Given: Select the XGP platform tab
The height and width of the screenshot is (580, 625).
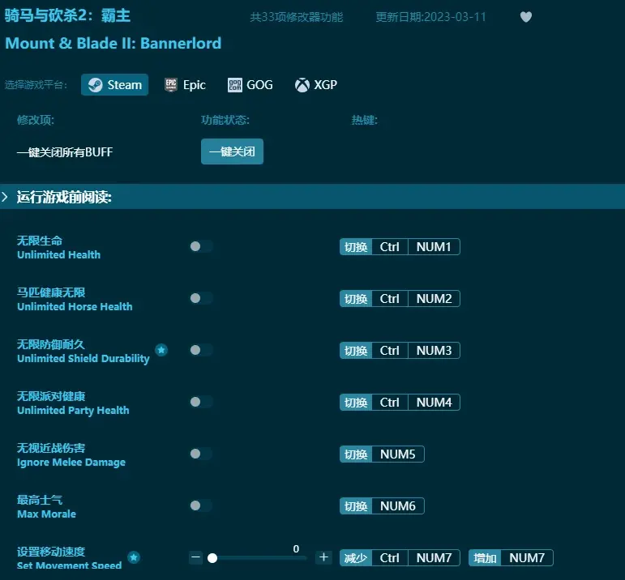Looking at the screenshot, I should point(315,84).
